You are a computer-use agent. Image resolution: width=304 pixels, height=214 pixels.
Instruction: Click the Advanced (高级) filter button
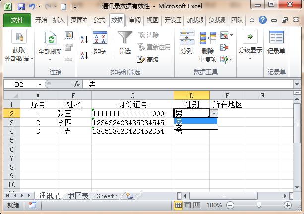[148, 59]
